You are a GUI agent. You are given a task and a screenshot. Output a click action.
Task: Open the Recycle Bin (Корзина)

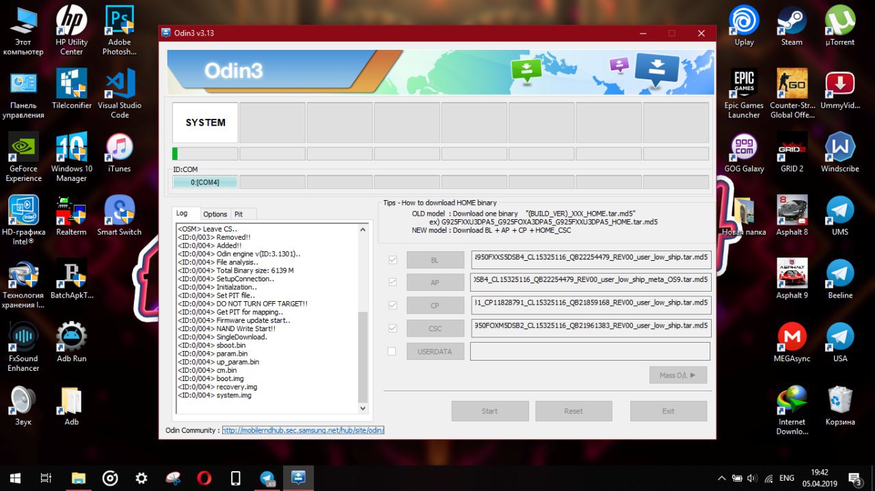839,406
